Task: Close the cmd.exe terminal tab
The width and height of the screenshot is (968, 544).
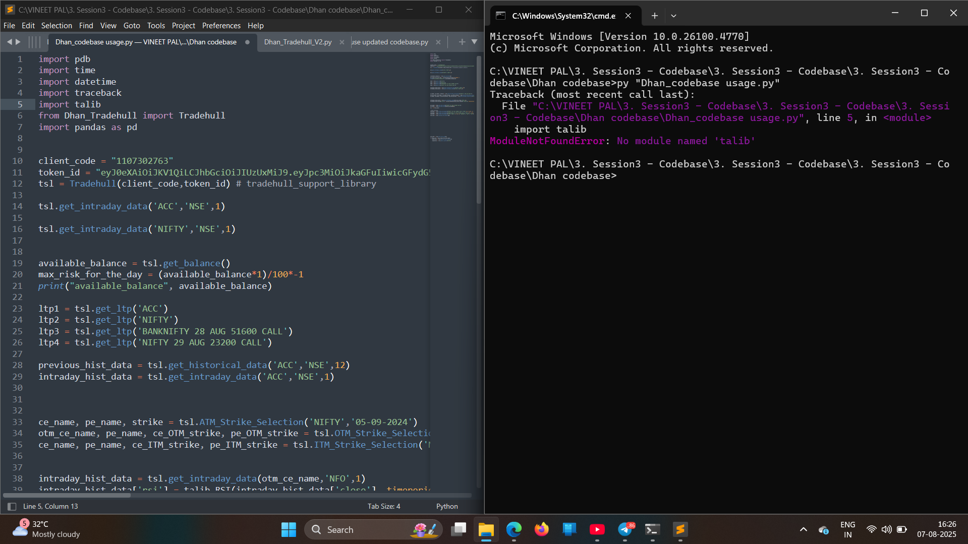Action: pyautogui.click(x=628, y=16)
